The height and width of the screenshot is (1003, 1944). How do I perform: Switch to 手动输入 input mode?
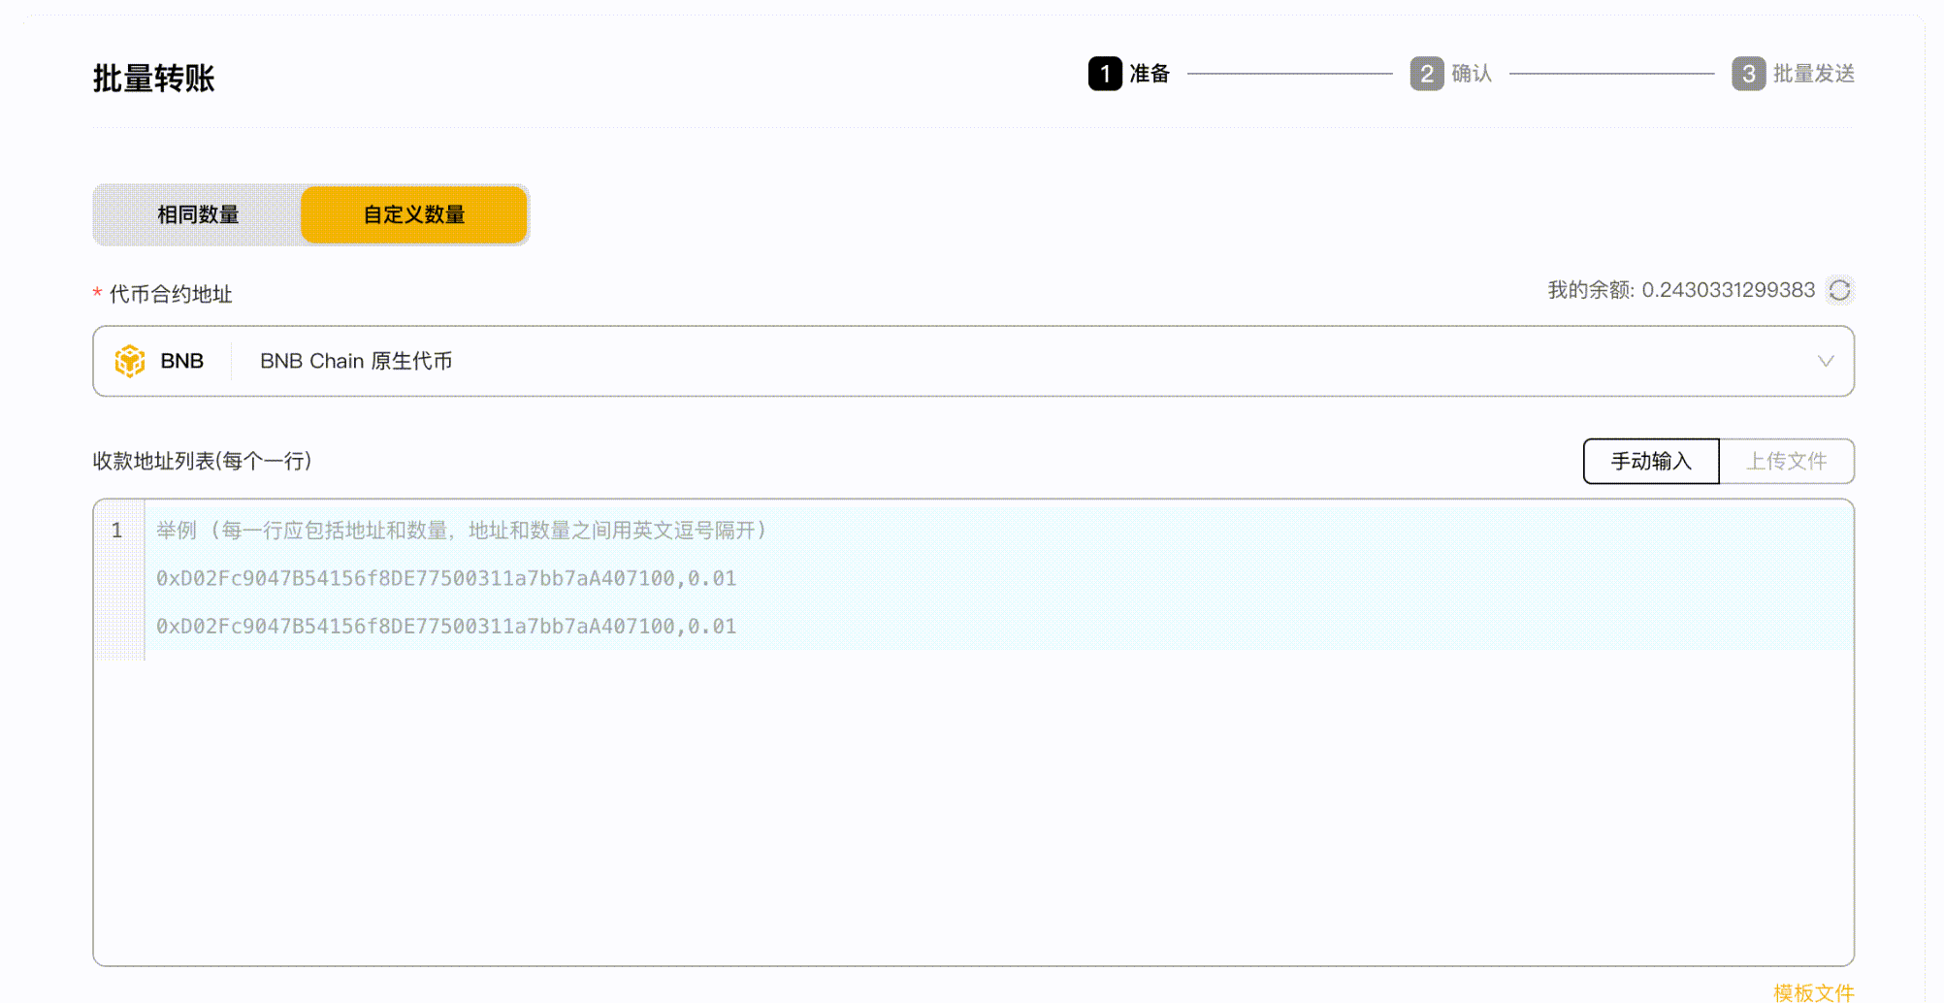coord(1651,461)
